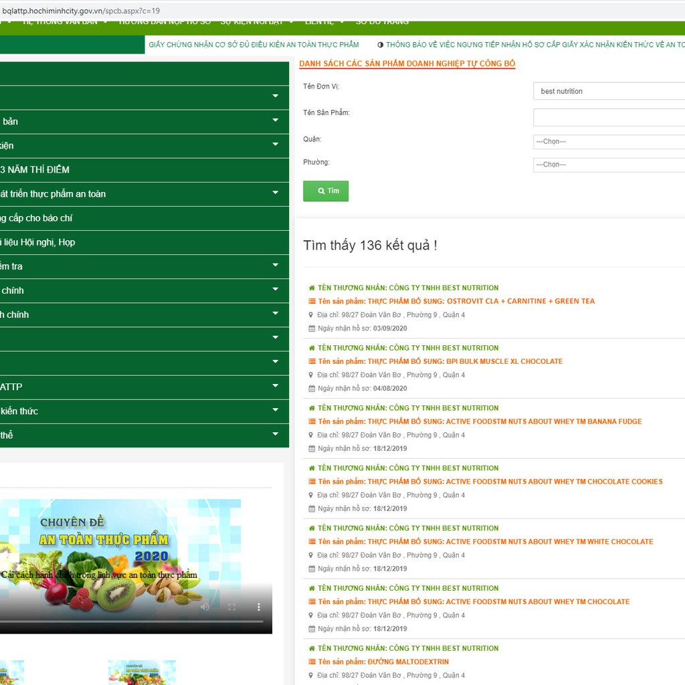
Task: Open the Quận dropdown list
Action: [609, 142]
